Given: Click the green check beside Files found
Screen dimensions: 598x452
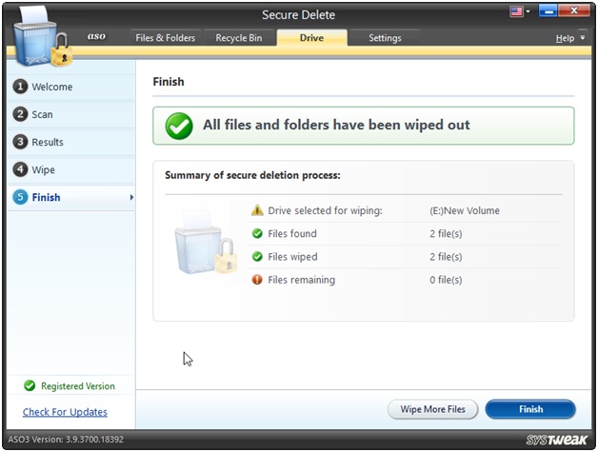Looking at the screenshot, I should (257, 234).
